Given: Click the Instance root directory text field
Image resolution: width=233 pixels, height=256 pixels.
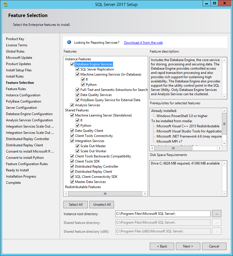Looking at the screenshot, I should click(163, 214).
